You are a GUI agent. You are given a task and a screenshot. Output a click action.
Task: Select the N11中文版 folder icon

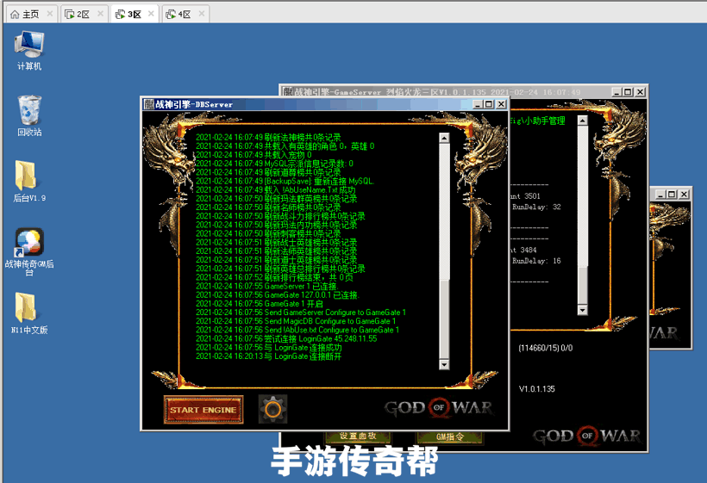tap(28, 313)
